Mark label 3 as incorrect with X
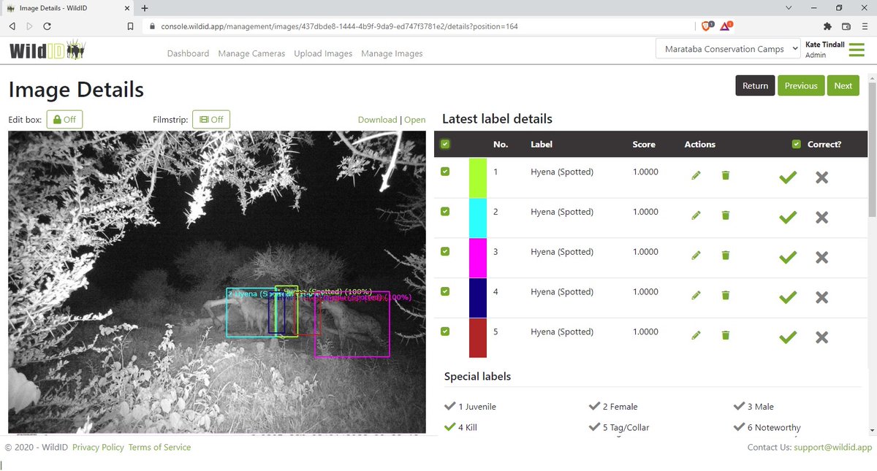Screen dimensions: 877x471 (822, 257)
